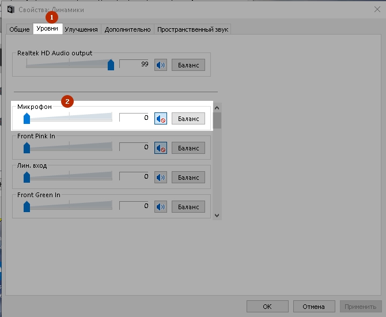
Task: Go to the Дополнительно tab
Action: (128, 29)
